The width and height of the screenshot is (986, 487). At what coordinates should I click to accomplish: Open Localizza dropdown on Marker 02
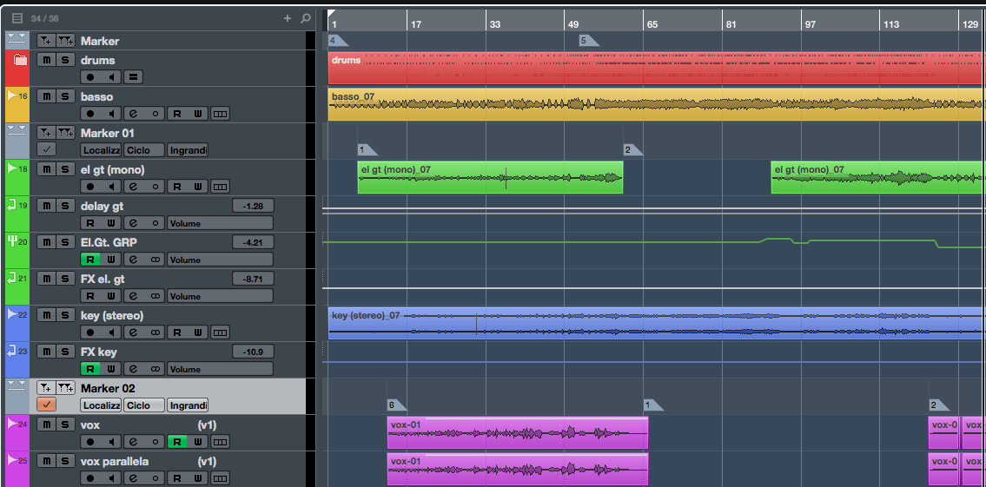pos(101,405)
